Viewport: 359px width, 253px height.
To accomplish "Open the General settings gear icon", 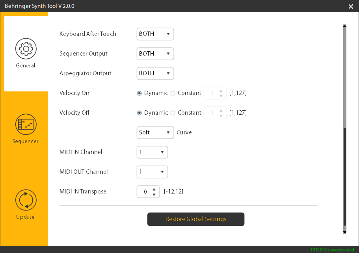I will [x=26, y=49].
